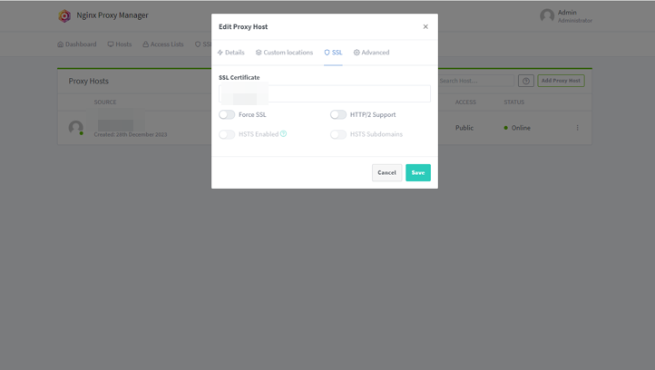The image size is (655, 370).
Task: Switch to the Details tab
Action: point(231,53)
